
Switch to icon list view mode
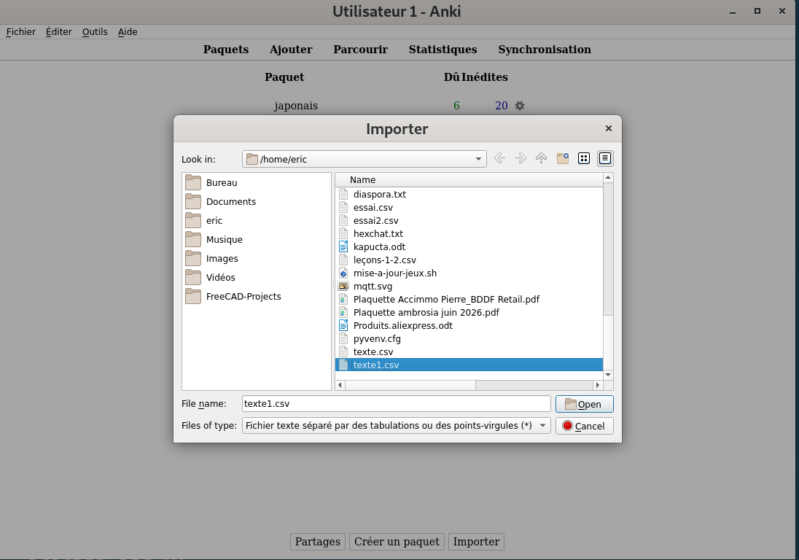tap(584, 158)
